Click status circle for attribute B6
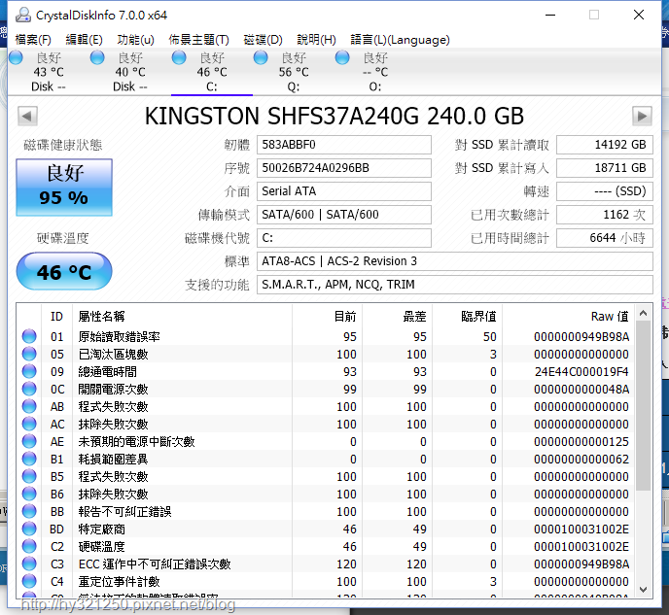The width and height of the screenshot is (669, 615). 29,494
